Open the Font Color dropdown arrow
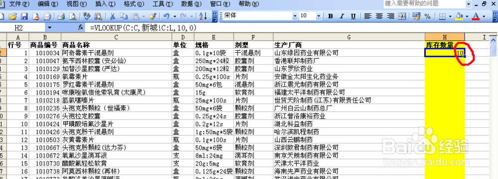This screenshot has width=498, height=179. tap(484, 16)
